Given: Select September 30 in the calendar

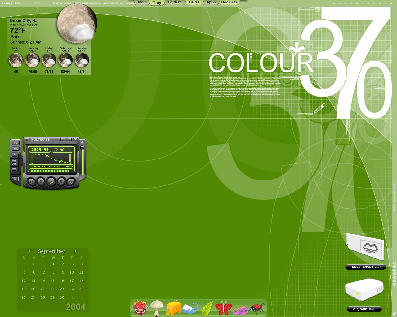Looking at the screenshot, I should click(62, 297).
